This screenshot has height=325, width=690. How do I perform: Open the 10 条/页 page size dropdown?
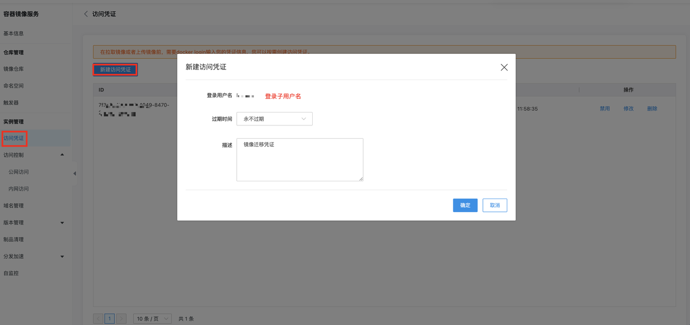(x=152, y=319)
